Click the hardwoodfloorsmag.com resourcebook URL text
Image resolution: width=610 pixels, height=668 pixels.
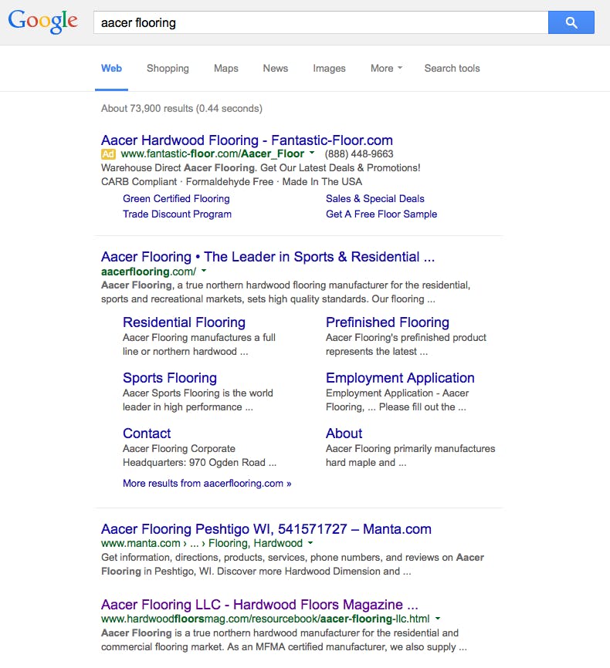(x=266, y=619)
